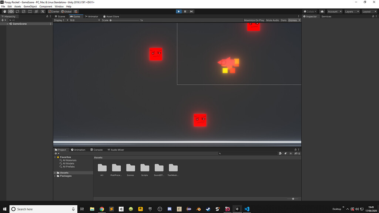
Task: Open the custom editor tools icon
Action: click(x=43, y=11)
